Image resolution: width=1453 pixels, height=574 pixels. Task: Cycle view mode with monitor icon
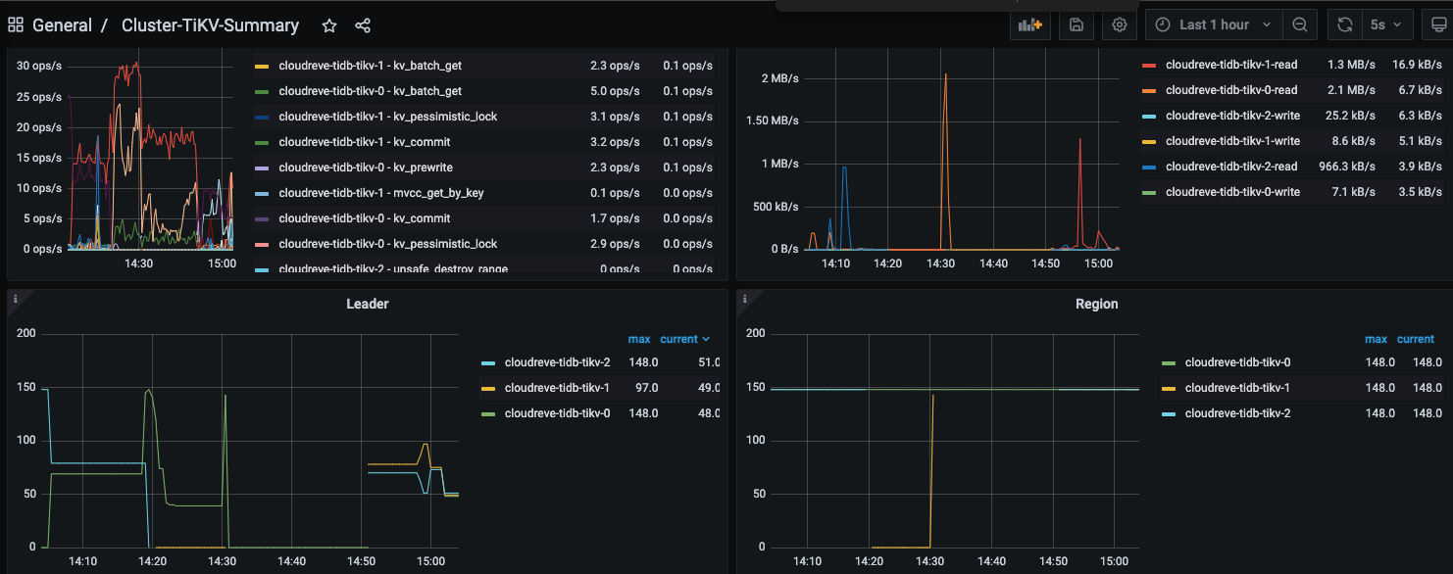1435,24
